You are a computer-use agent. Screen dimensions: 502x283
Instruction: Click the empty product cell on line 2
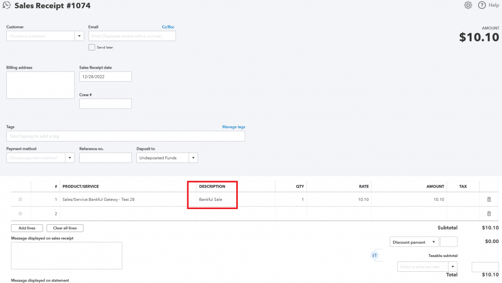tap(128, 213)
